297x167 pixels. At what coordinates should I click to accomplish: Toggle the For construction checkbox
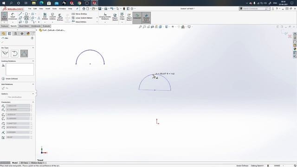click(x=7, y=97)
